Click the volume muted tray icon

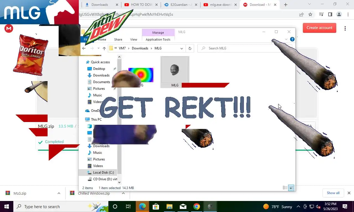click(x=318, y=207)
